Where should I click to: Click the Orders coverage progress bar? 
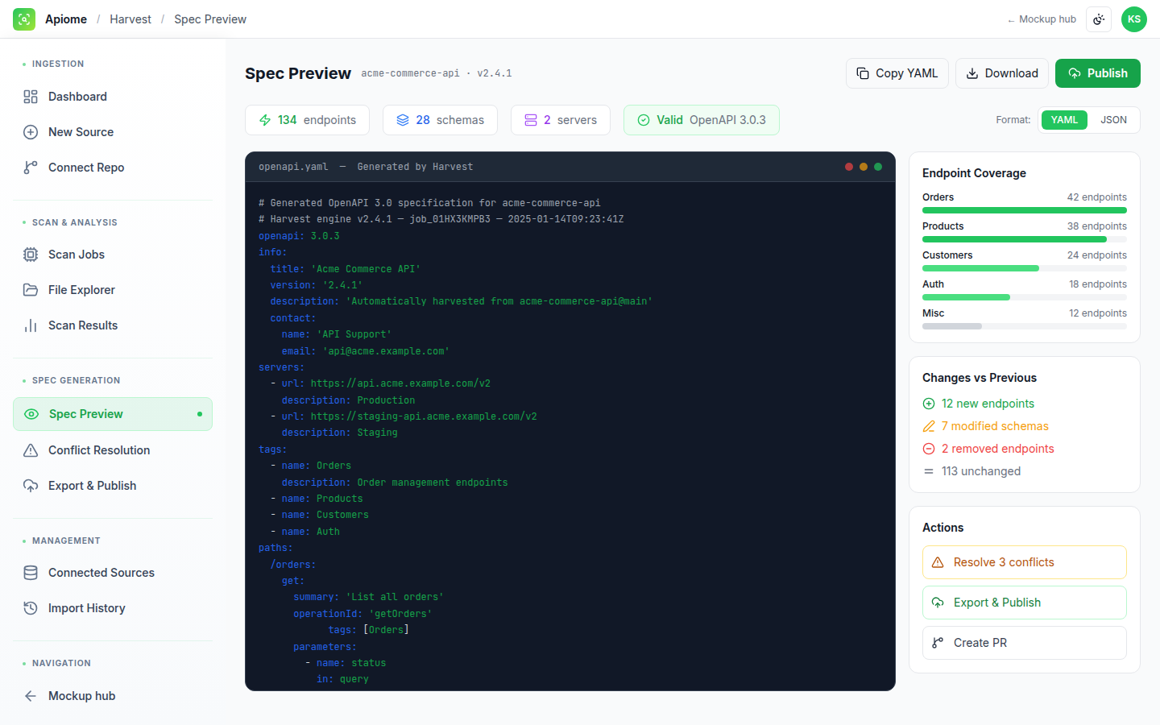click(1025, 210)
